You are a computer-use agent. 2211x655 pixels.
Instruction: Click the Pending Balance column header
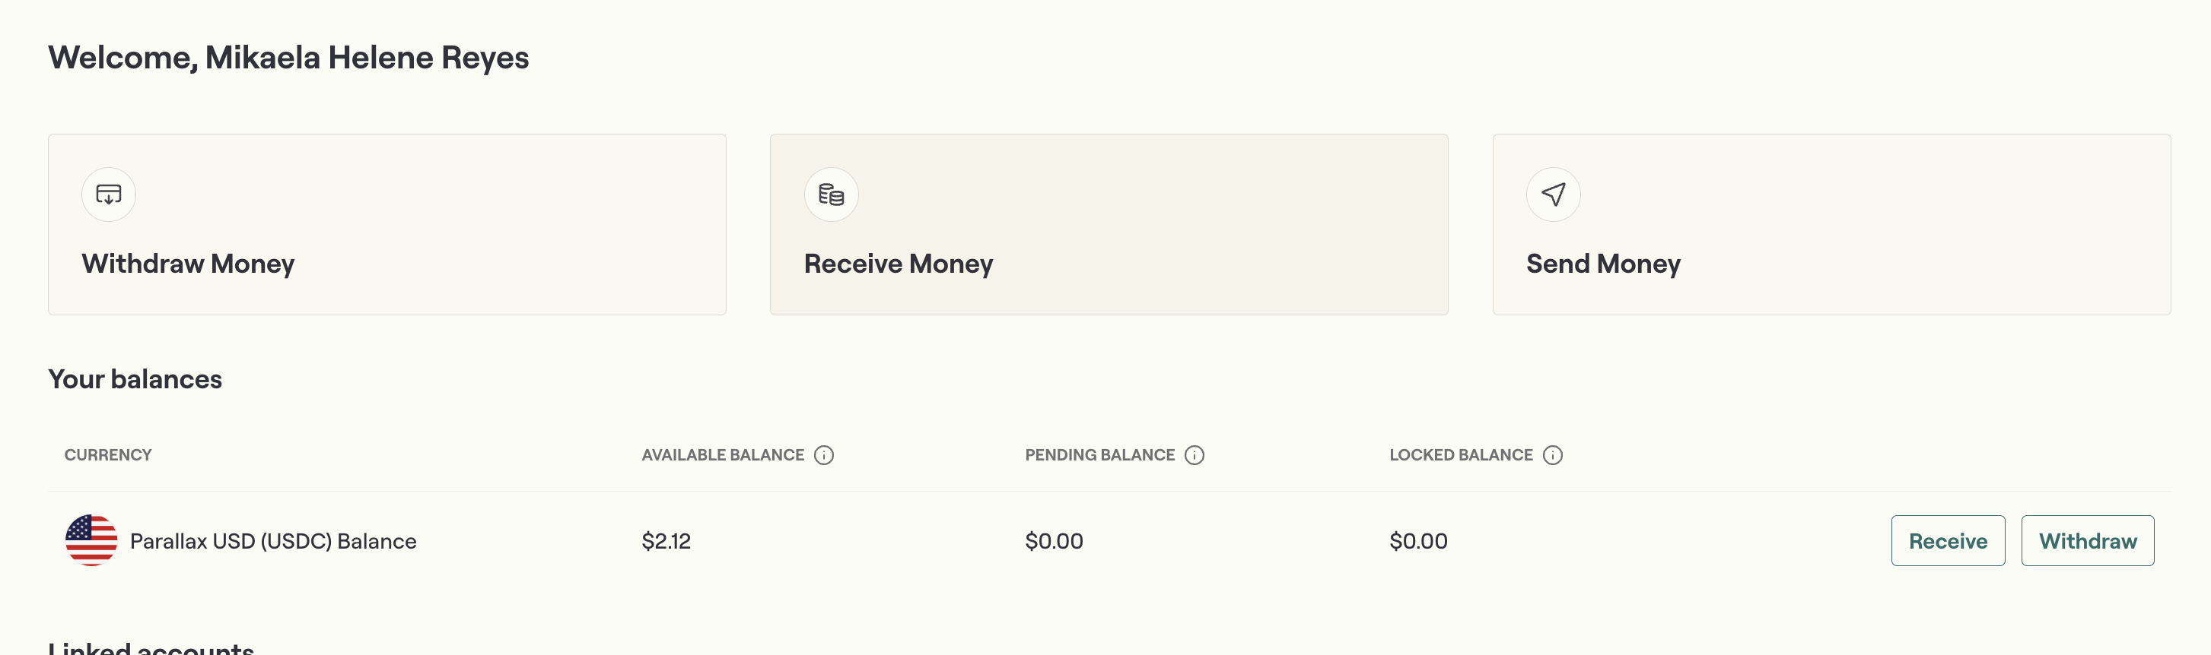(1099, 455)
